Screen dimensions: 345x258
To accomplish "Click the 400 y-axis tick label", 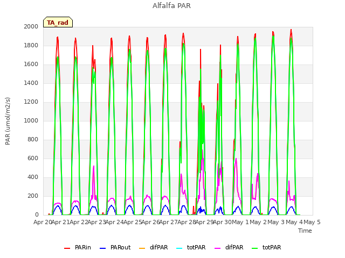I will click(x=33, y=177).
